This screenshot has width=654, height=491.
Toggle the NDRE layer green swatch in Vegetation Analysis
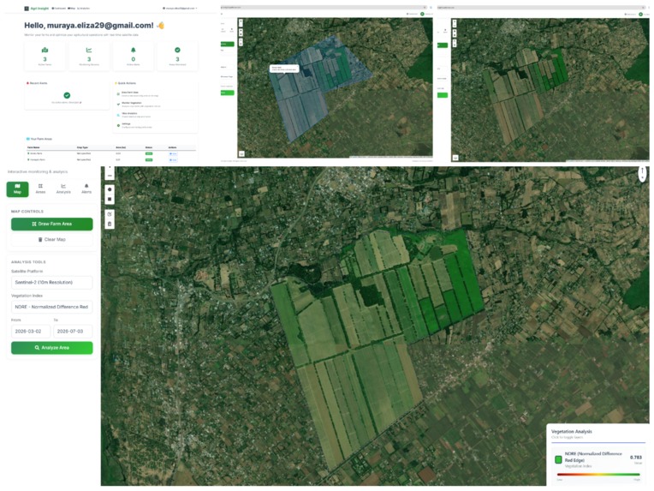point(558,459)
